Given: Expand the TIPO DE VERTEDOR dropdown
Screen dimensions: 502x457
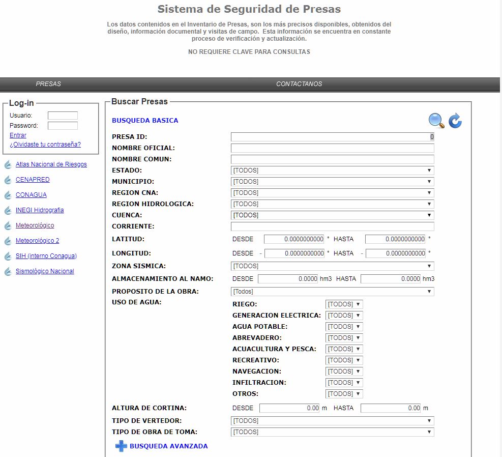Looking at the screenshot, I should (430, 420).
